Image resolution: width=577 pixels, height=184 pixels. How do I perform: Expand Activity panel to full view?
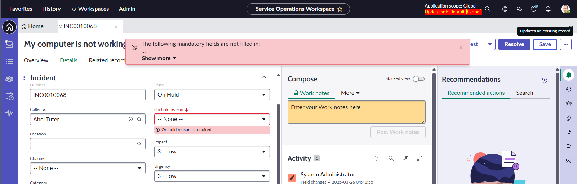[x=420, y=158]
